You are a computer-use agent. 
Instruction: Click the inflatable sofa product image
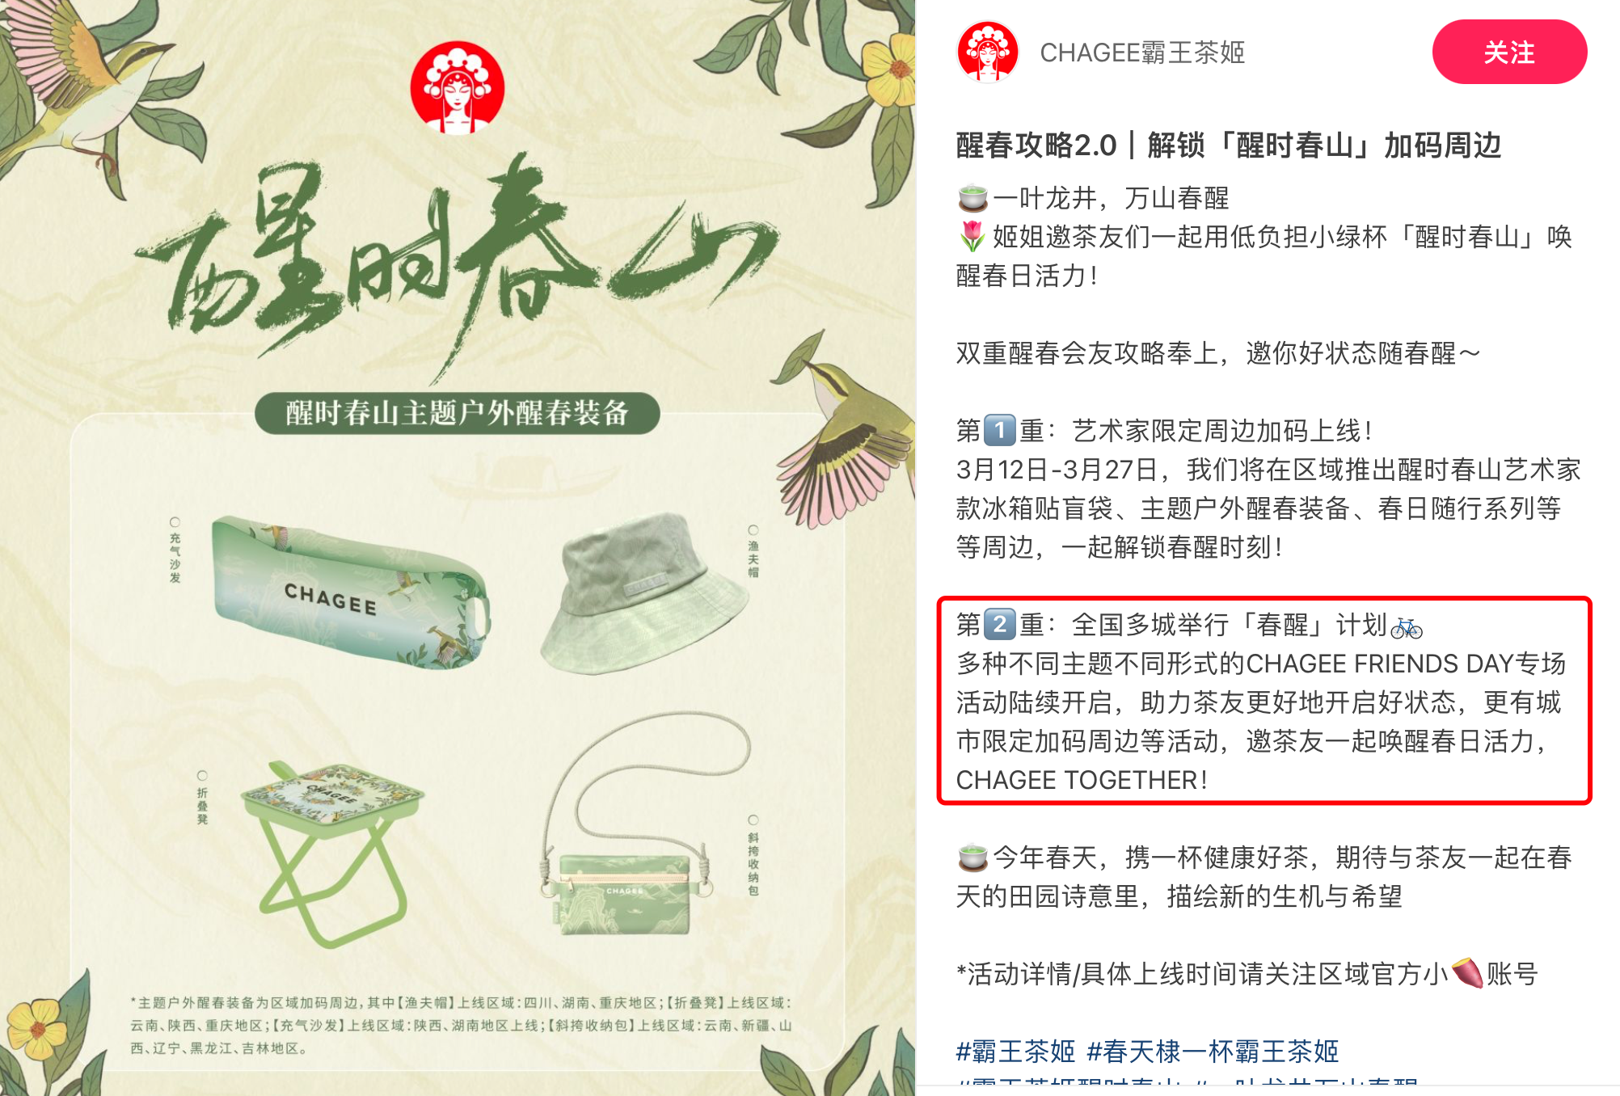click(x=351, y=592)
